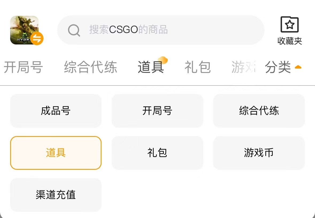
Task: Select the partially hidden 游戏币 tab
Action: tap(243, 67)
